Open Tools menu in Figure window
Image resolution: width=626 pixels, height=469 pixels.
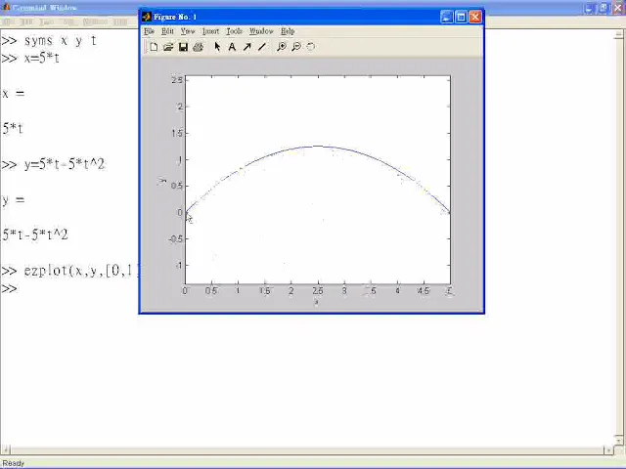[x=235, y=31]
